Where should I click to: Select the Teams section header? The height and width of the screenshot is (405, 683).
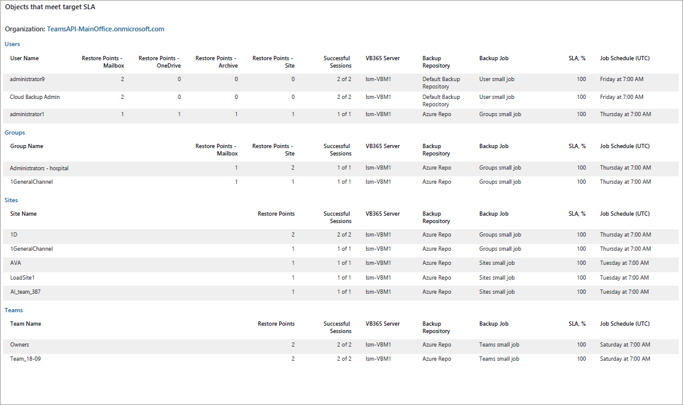[13, 310]
